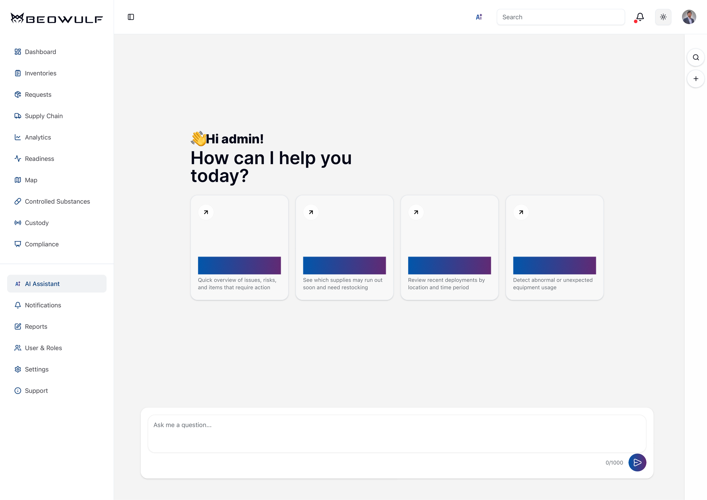Select the Analytics chart icon in the sidebar
The width and height of the screenshot is (707, 500).
18,137
